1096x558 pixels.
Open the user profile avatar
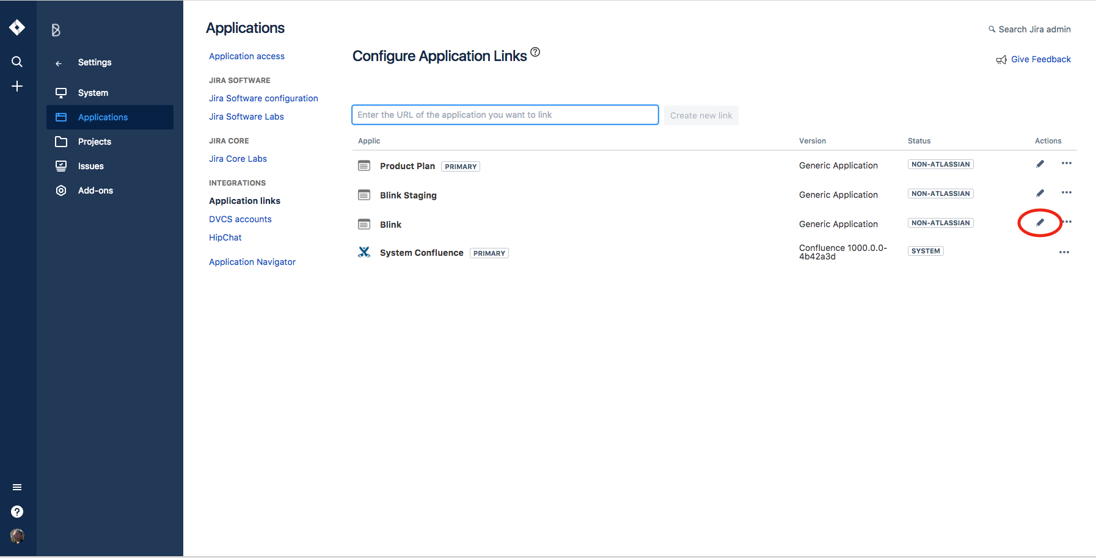click(x=17, y=536)
